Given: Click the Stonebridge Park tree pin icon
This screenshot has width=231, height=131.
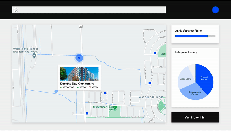Looking at the screenshot, I should [115, 108].
